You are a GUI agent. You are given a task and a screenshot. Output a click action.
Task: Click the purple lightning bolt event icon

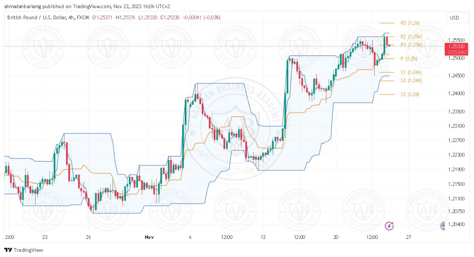click(x=389, y=226)
